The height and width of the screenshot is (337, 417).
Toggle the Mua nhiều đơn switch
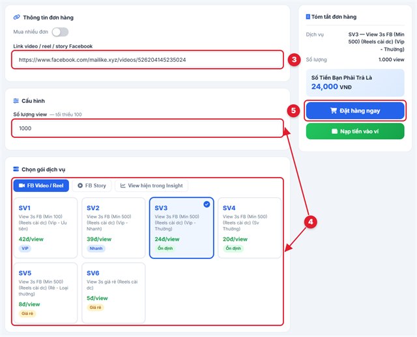point(60,32)
